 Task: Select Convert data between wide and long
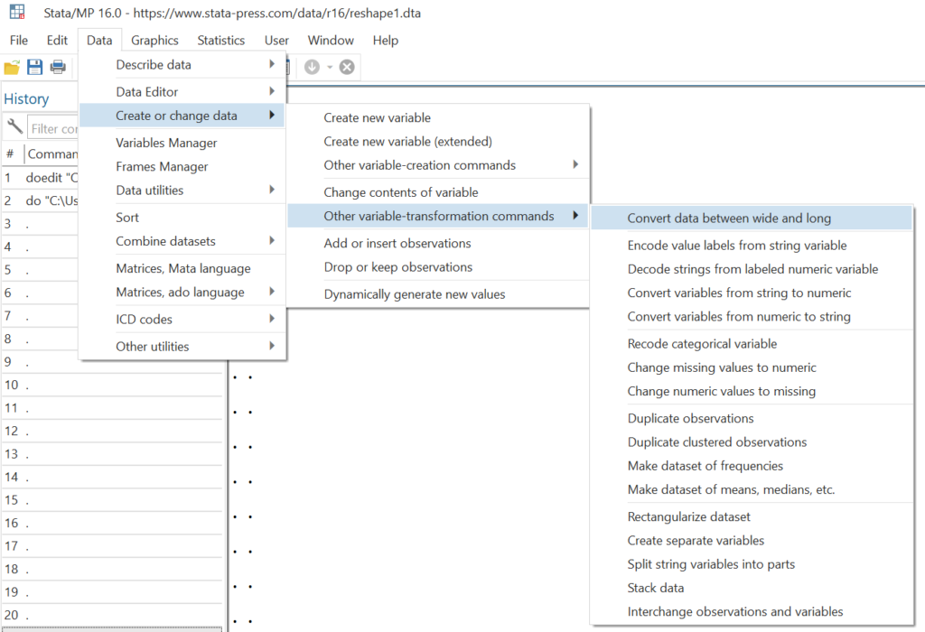point(752,218)
